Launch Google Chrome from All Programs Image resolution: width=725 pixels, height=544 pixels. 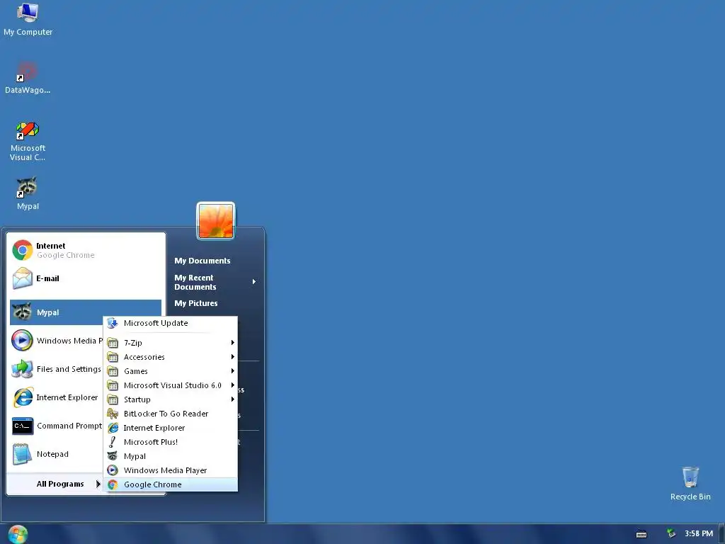(171, 484)
